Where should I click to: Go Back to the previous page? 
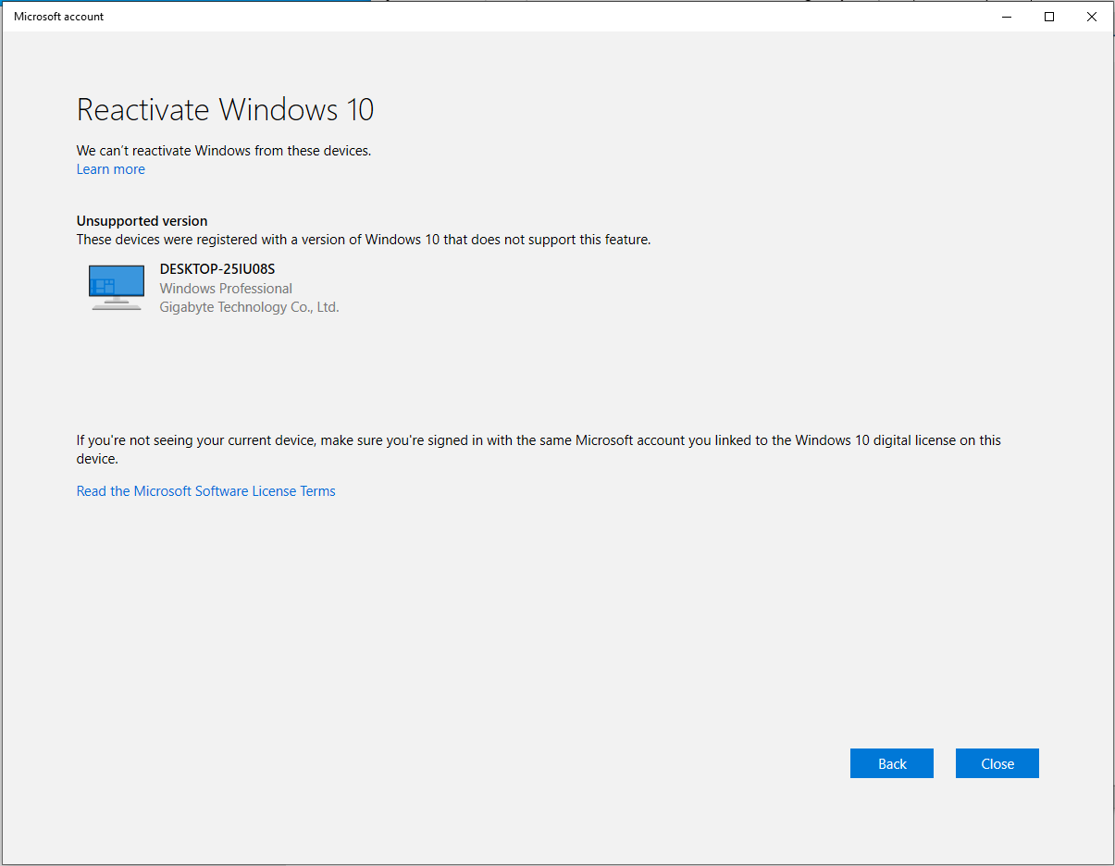pos(892,763)
